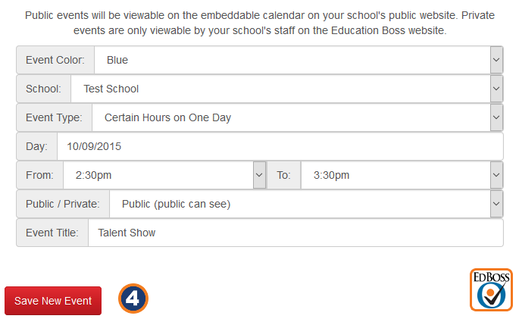519x322 pixels.
Task: Focus the Event Title field with Talent Show
Action: pos(295,233)
